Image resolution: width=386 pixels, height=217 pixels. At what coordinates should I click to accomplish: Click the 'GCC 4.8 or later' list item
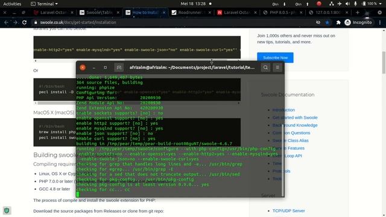(54, 189)
